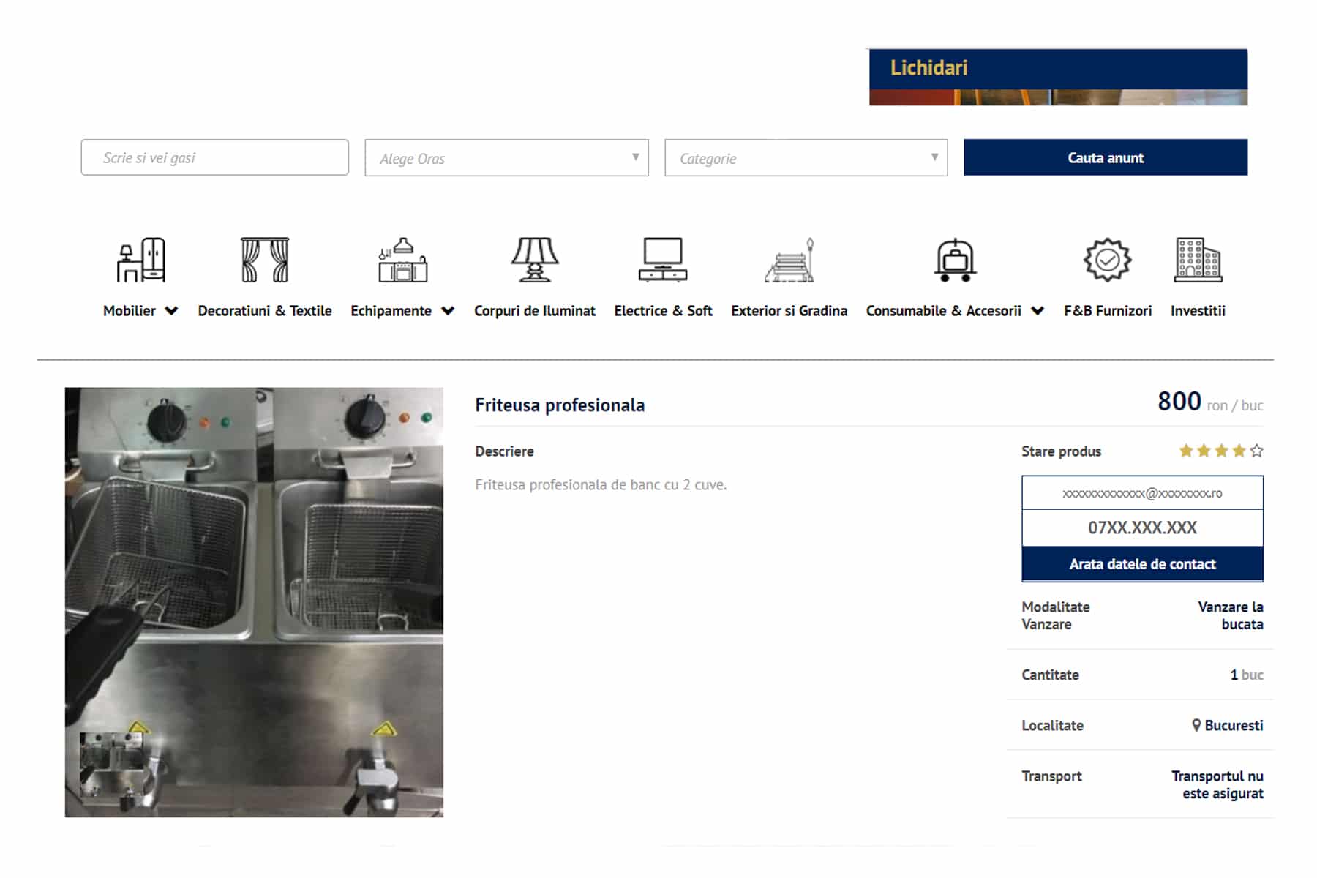The image size is (1317, 878).
Task: Click the masked phone number 07XX.XXX.XXX
Action: pyautogui.click(x=1142, y=528)
